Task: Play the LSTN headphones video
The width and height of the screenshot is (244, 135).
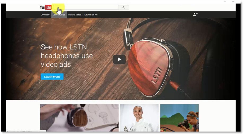Action: [x=119, y=59]
